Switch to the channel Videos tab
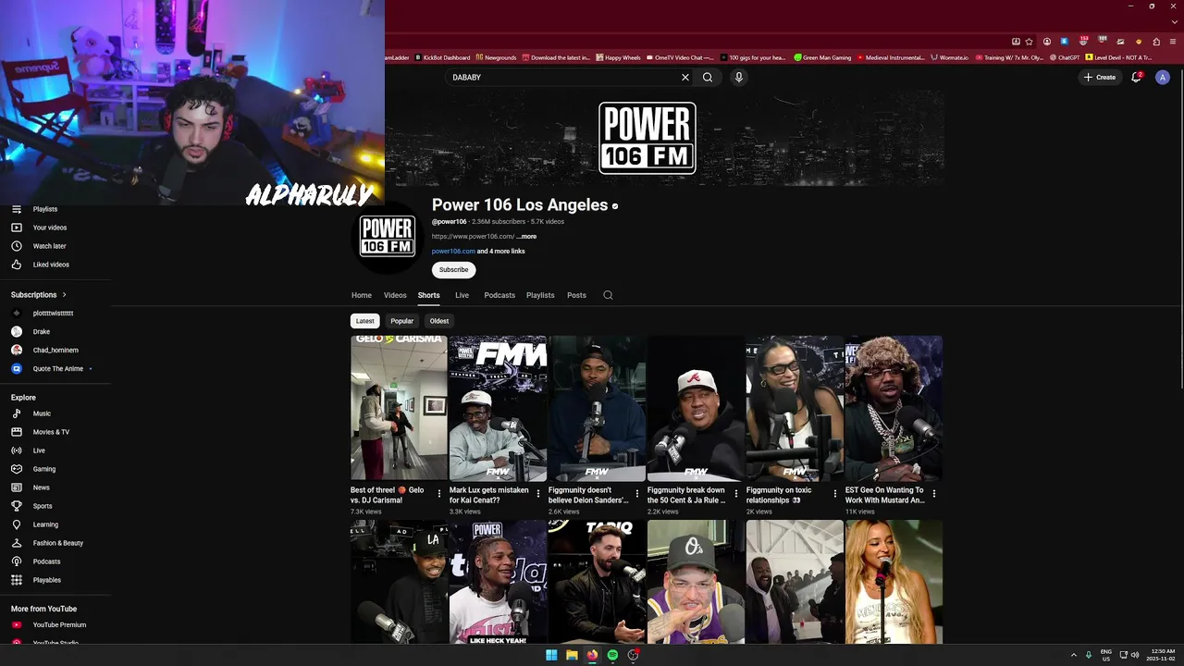The height and width of the screenshot is (666, 1184). [x=395, y=295]
